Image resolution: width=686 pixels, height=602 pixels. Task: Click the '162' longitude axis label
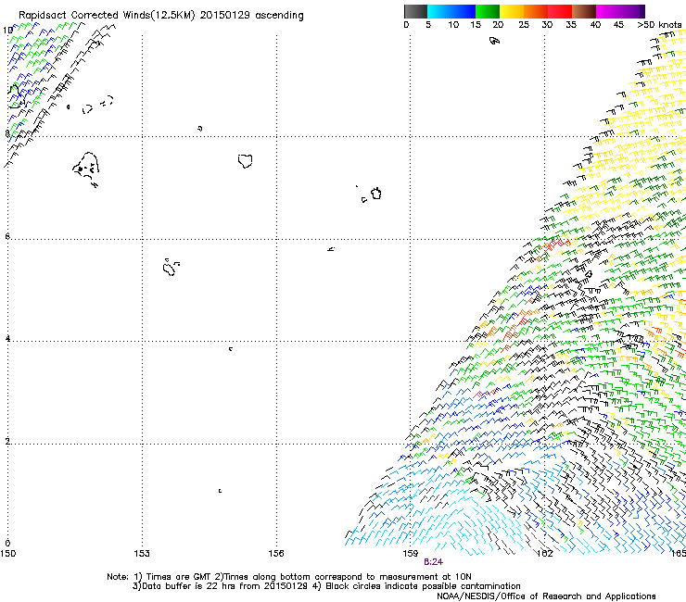[x=544, y=554]
